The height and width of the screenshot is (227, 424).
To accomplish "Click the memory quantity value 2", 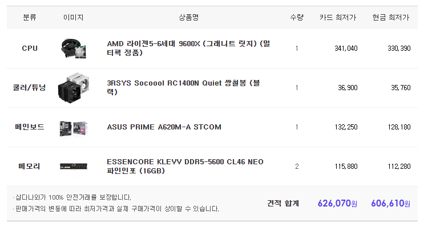I will click(x=297, y=167).
